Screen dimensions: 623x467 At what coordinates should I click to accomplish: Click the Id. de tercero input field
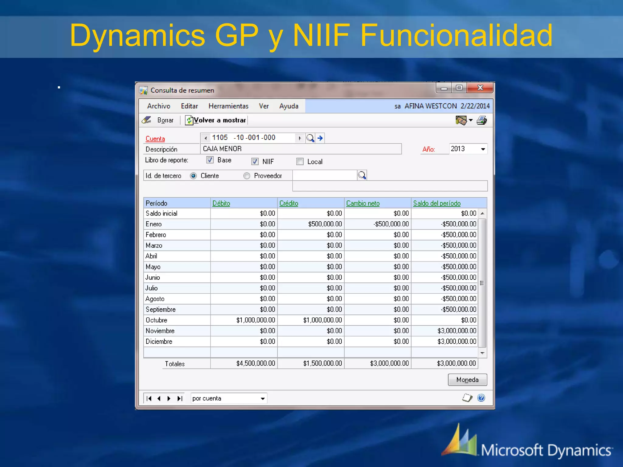coord(325,175)
